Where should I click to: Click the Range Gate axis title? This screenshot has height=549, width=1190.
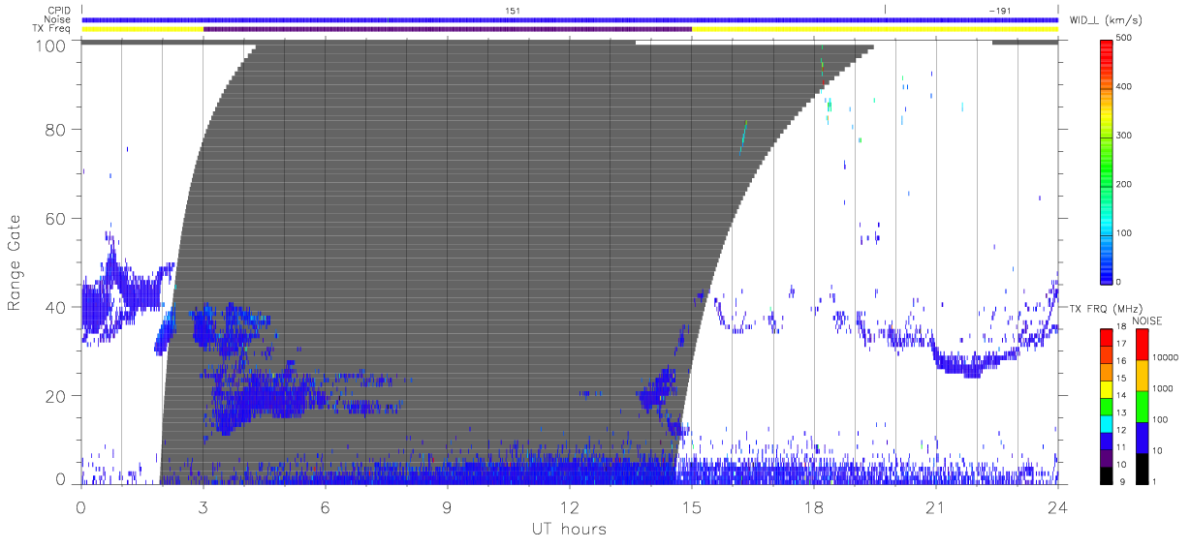click(16, 261)
